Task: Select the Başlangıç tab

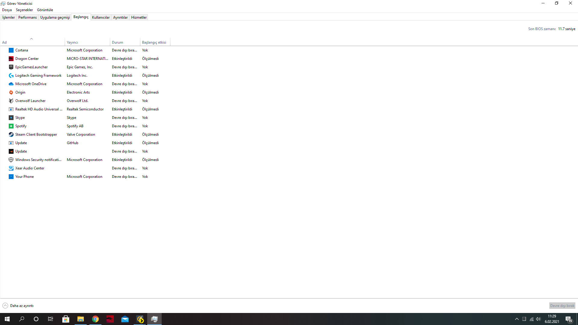Action: [x=81, y=17]
